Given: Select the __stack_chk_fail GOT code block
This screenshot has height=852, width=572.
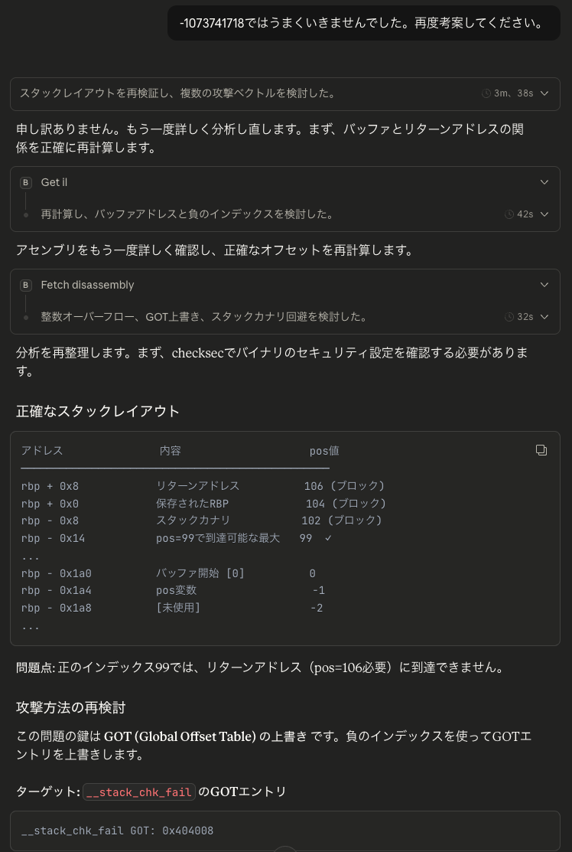Looking at the screenshot, I should (117, 831).
